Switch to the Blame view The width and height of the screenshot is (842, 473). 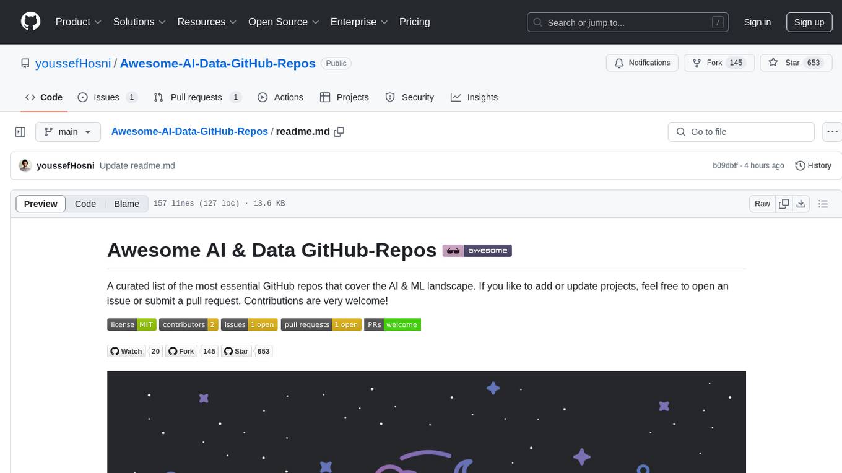coord(127,204)
